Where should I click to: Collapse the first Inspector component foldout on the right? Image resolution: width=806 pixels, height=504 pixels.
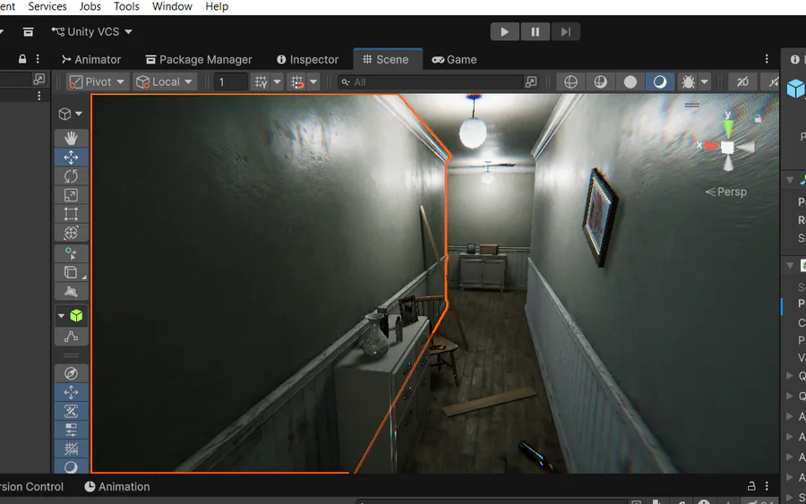pyautogui.click(x=790, y=180)
